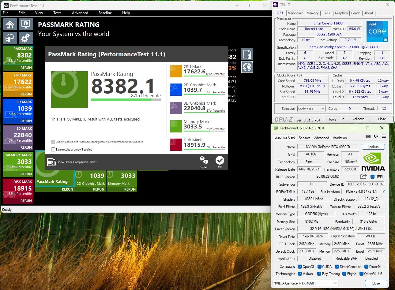The width and height of the screenshot is (395, 290).
Task: Open the GPU selector dropdown in GPU-Z
Action: click(x=305, y=283)
